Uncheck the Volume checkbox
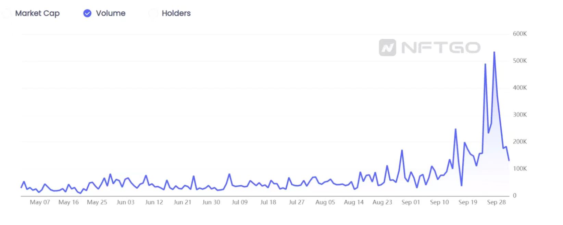Image resolution: width=563 pixels, height=225 pixels. tap(87, 13)
